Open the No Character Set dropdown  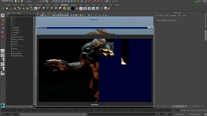coord(195,114)
